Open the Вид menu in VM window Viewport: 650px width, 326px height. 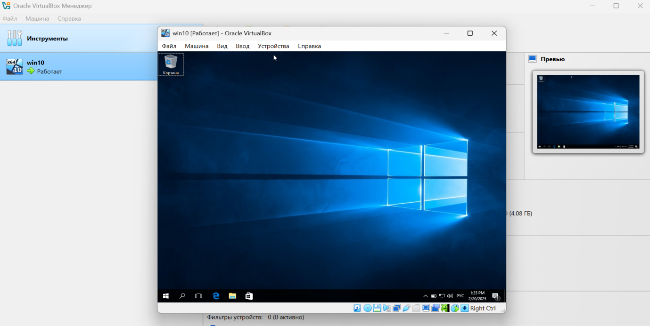point(222,46)
